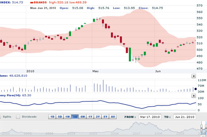Click the Money Flow(14) value 65.30
207x137 pixels.
[x=27, y=95]
